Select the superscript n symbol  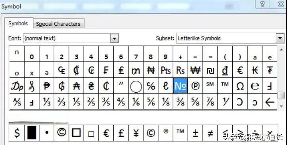point(17,54)
